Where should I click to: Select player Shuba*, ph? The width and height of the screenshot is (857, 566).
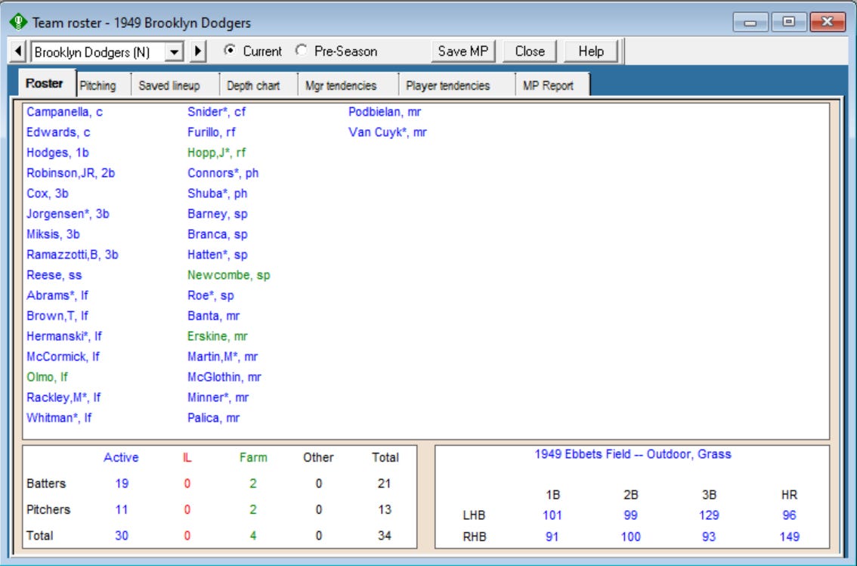218,193
